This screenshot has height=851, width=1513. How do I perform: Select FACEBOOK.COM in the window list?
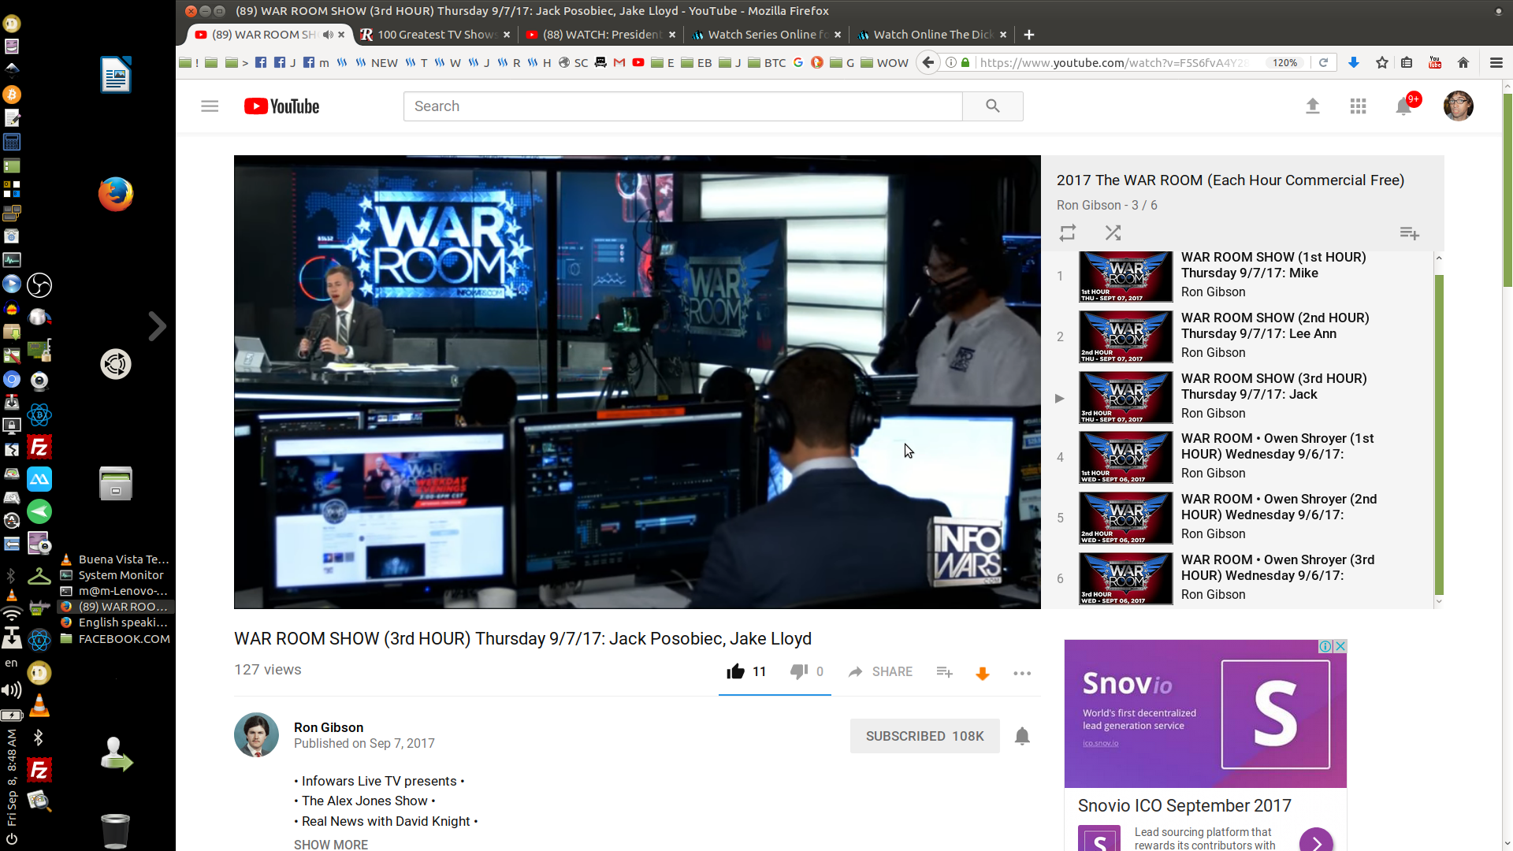pos(115,638)
